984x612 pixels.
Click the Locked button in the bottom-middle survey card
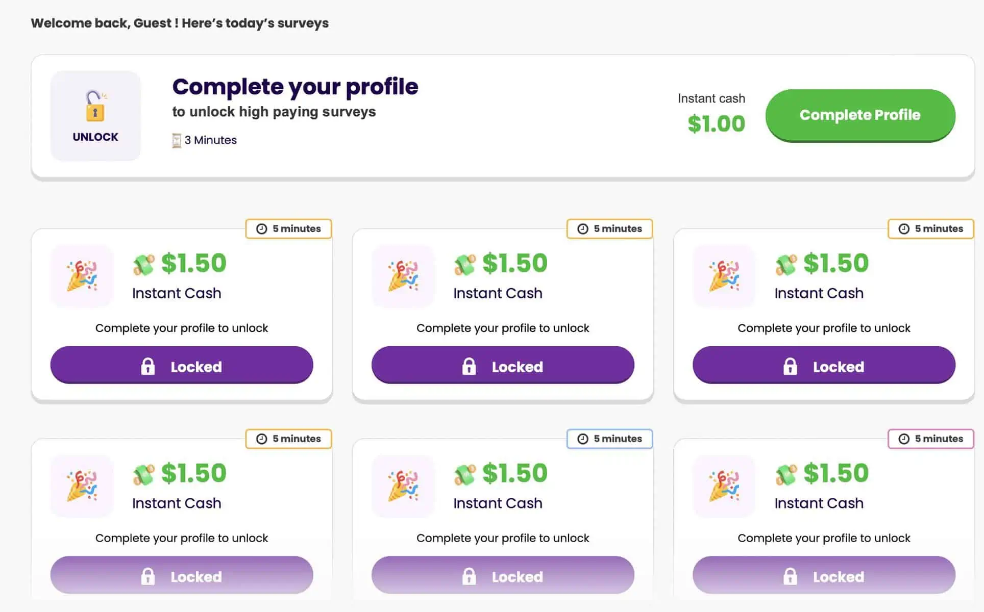coord(503,575)
